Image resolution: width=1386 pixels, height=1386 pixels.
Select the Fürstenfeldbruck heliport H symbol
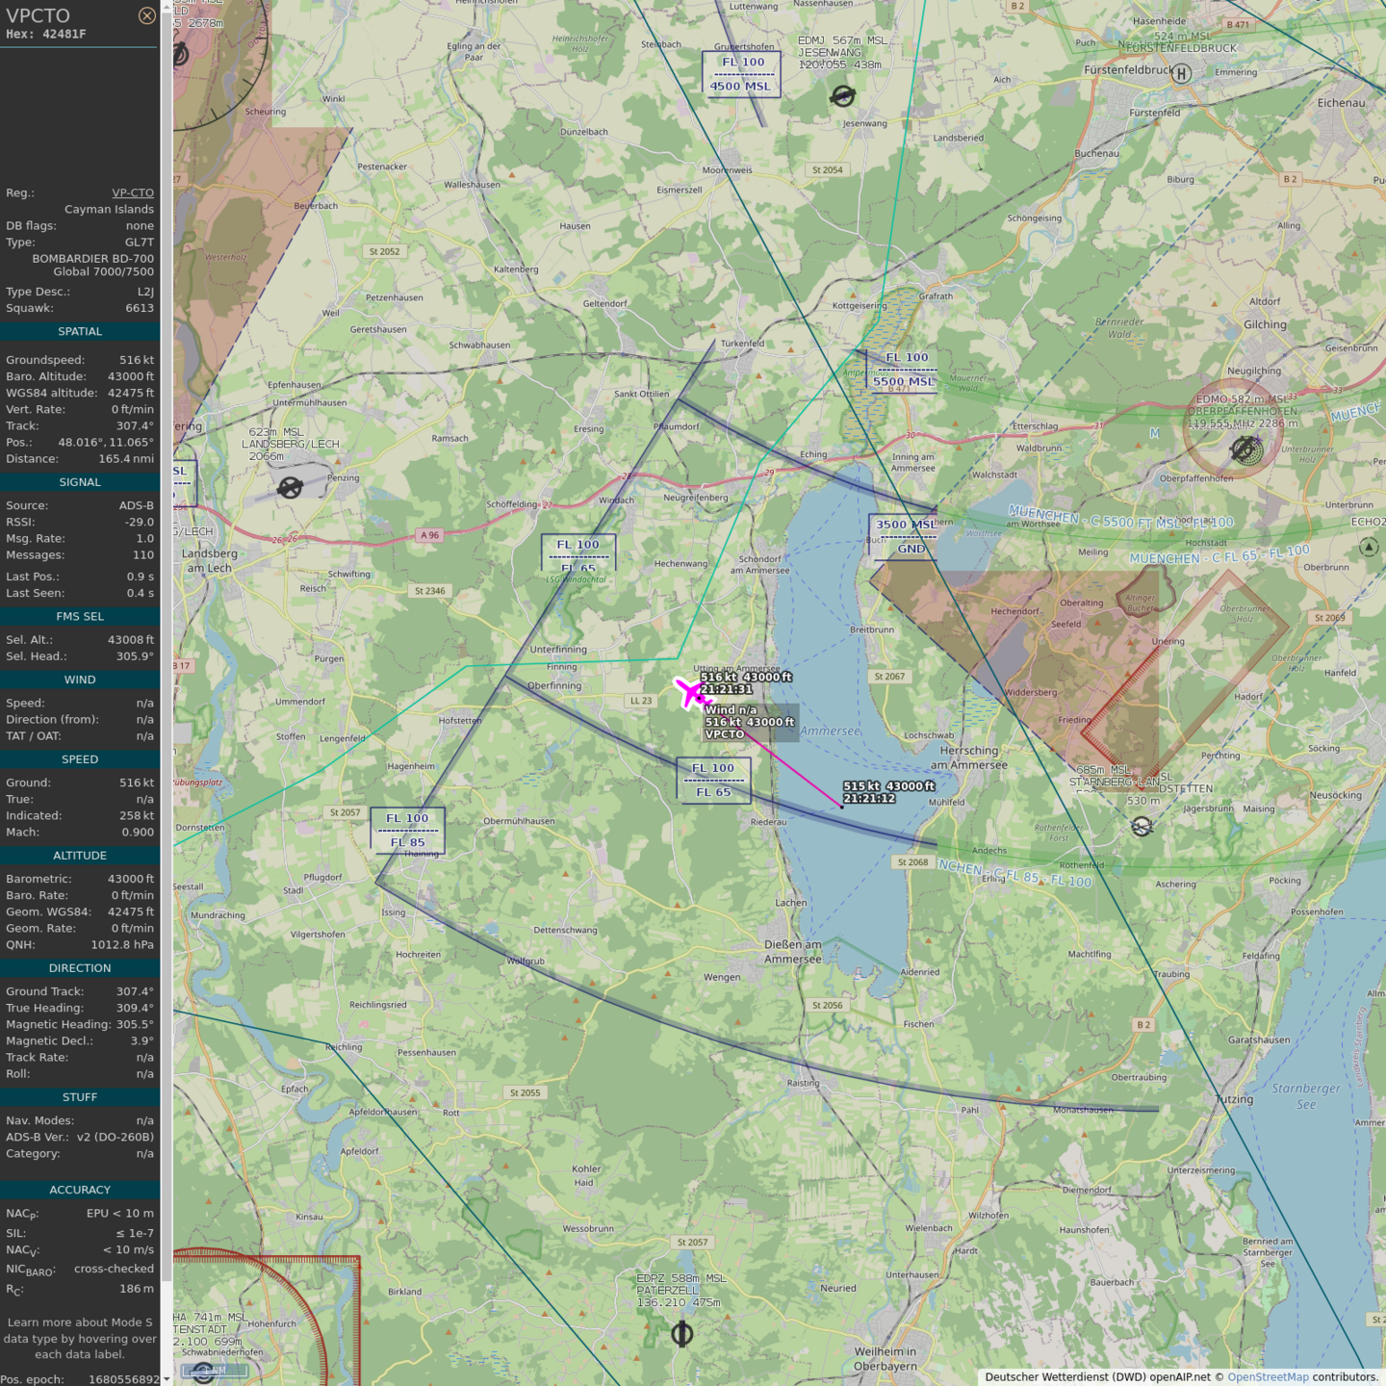click(x=1181, y=73)
